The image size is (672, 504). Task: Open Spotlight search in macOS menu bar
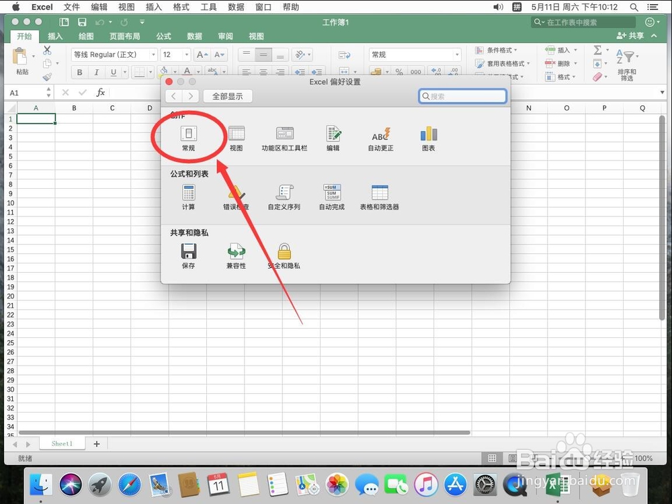pos(634,7)
